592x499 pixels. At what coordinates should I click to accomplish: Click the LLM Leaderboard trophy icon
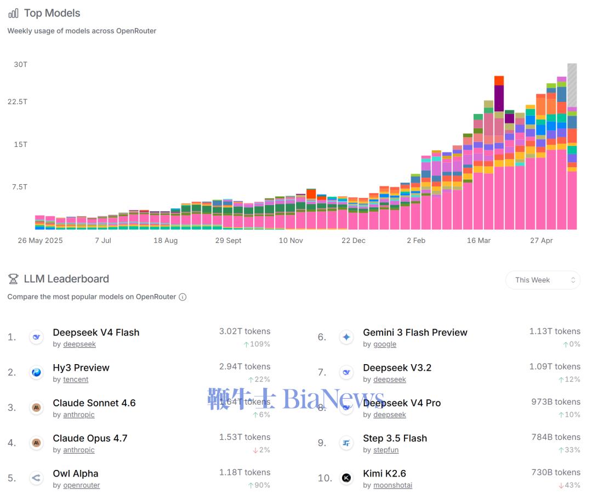tap(13, 279)
